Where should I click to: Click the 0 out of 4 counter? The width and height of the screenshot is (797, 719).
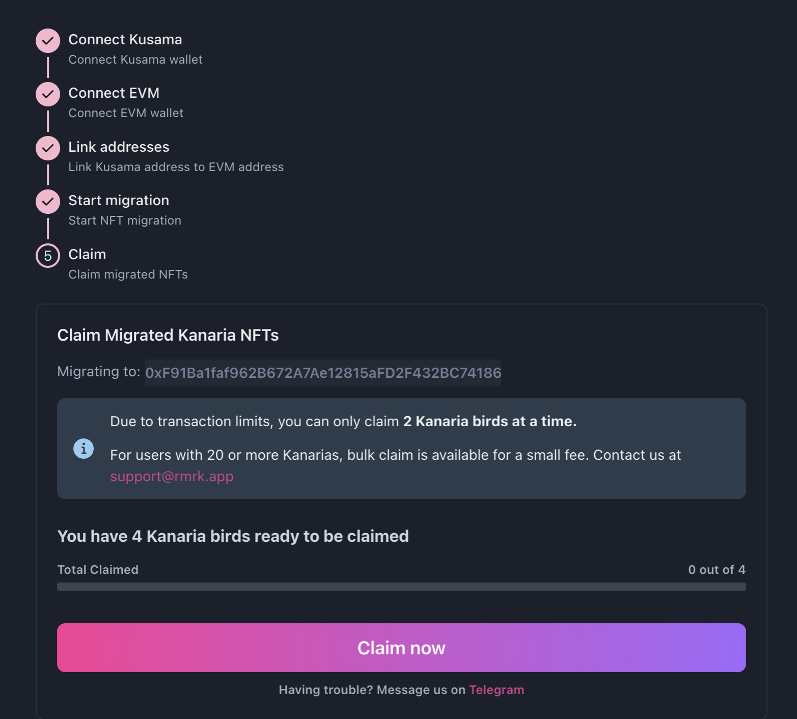(717, 570)
